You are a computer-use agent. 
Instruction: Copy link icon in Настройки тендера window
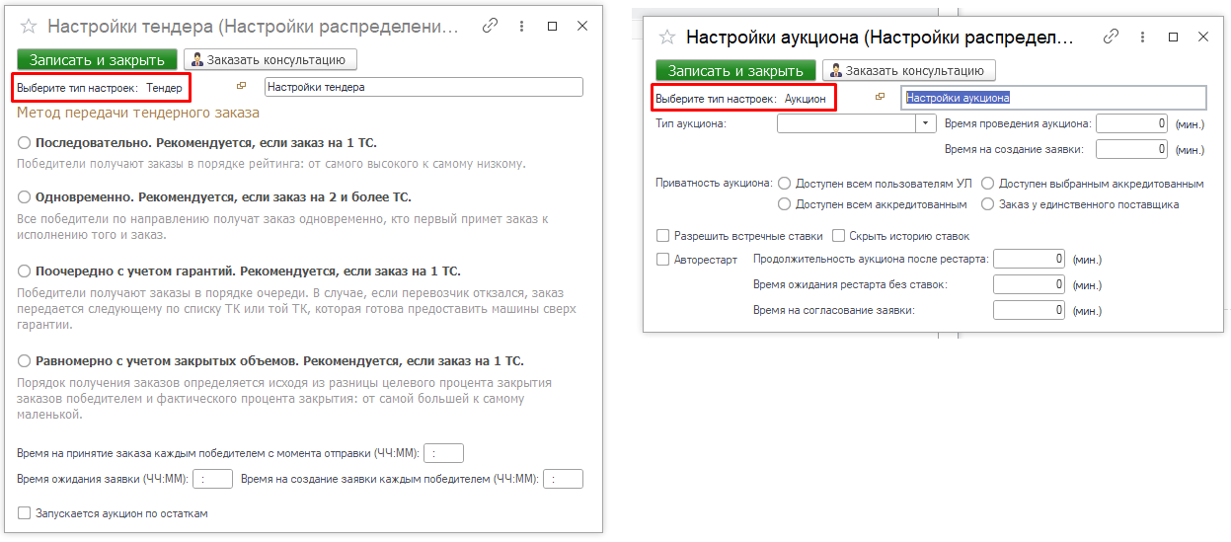pos(490,27)
